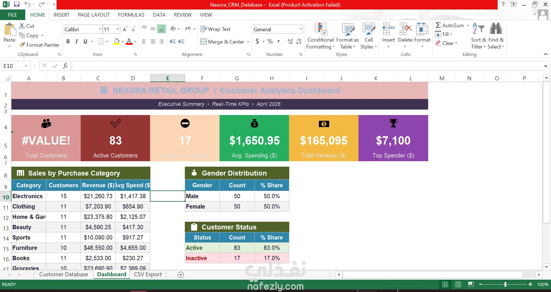Image resolution: width=551 pixels, height=292 pixels.
Task: Apply Comma Style format
Action: [278, 41]
